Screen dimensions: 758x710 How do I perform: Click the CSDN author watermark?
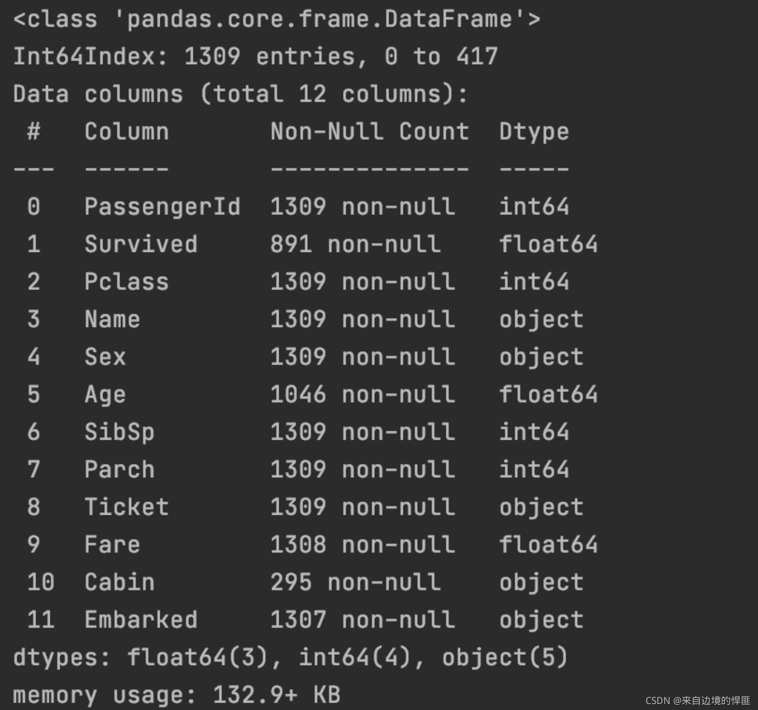697,701
